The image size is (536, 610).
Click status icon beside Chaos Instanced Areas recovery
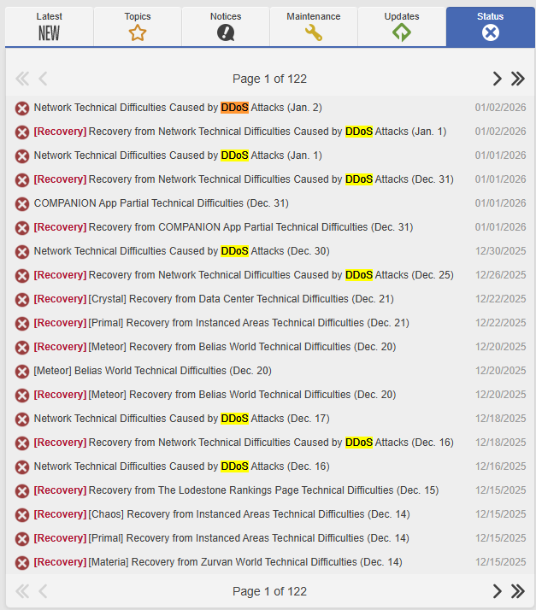pos(22,515)
